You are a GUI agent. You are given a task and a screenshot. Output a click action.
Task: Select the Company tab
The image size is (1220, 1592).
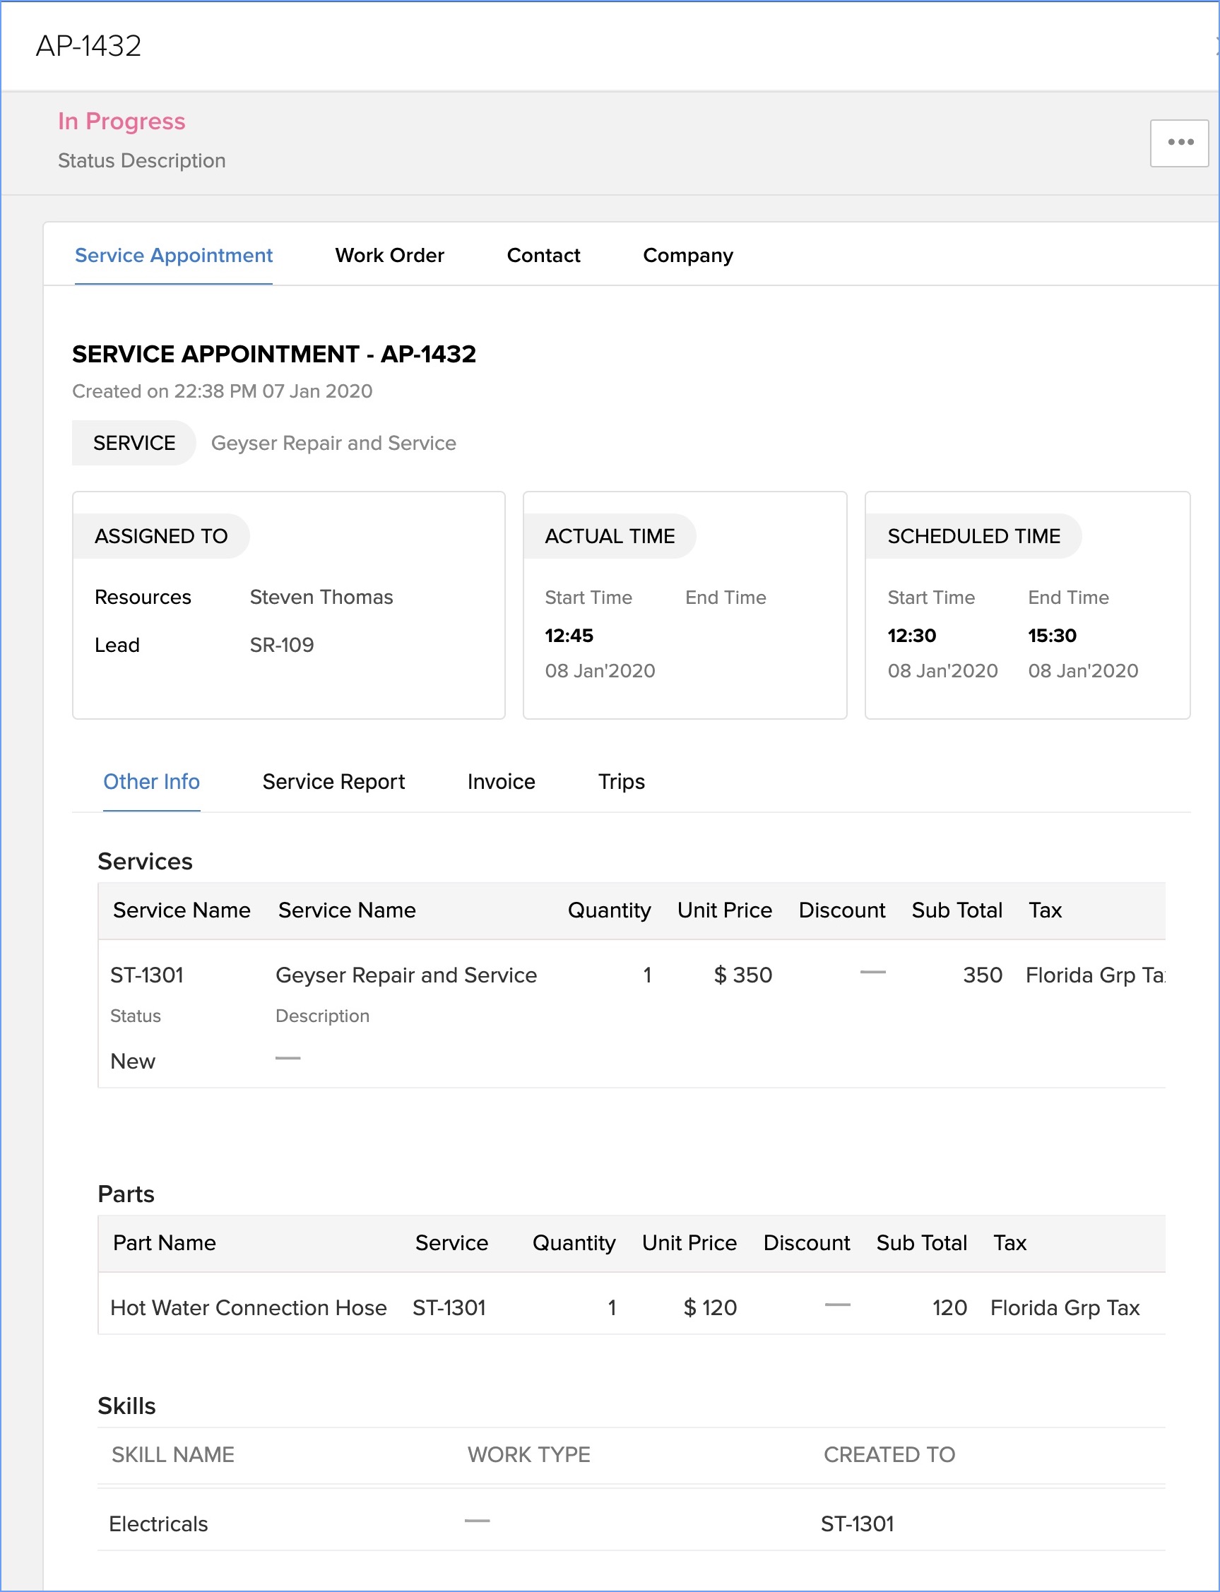(687, 256)
